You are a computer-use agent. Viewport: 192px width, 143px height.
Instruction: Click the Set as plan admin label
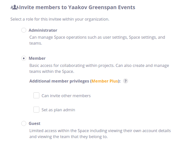(58, 110)
